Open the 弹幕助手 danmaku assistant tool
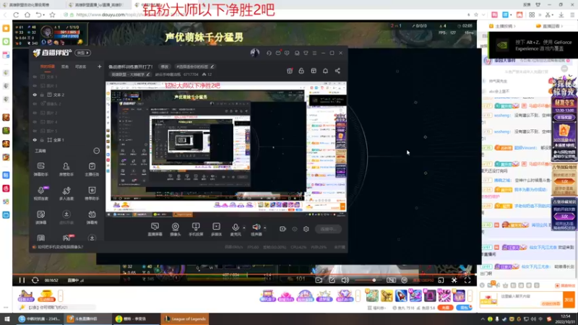Image resolution: width=578 pixels, height=325 pixels. point(41,170)
